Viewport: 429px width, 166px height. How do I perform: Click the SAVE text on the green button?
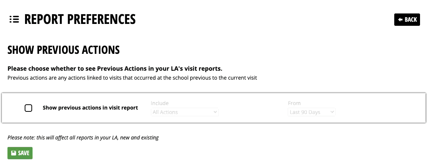pyautogui.click(x=24, y=153)
